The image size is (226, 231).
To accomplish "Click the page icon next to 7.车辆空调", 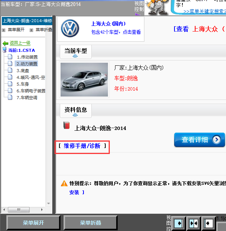I will [x=10, y=97].
